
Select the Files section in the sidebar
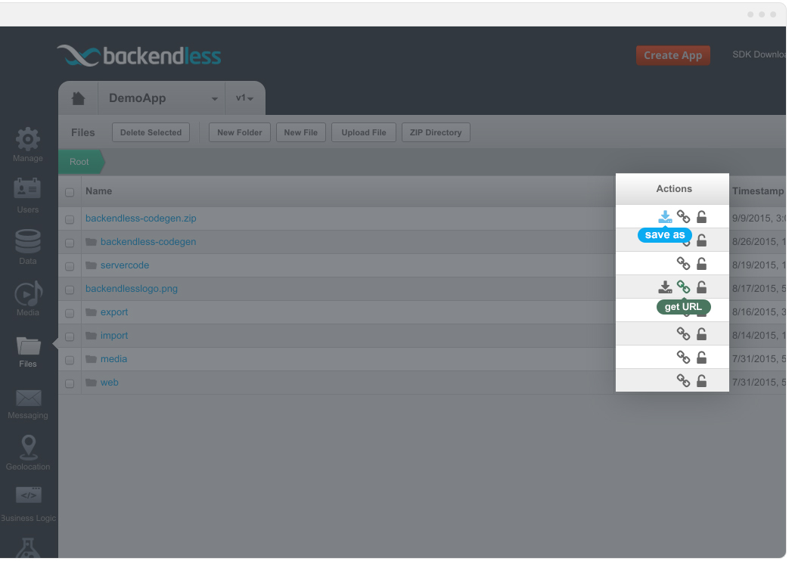pos(28,352)
